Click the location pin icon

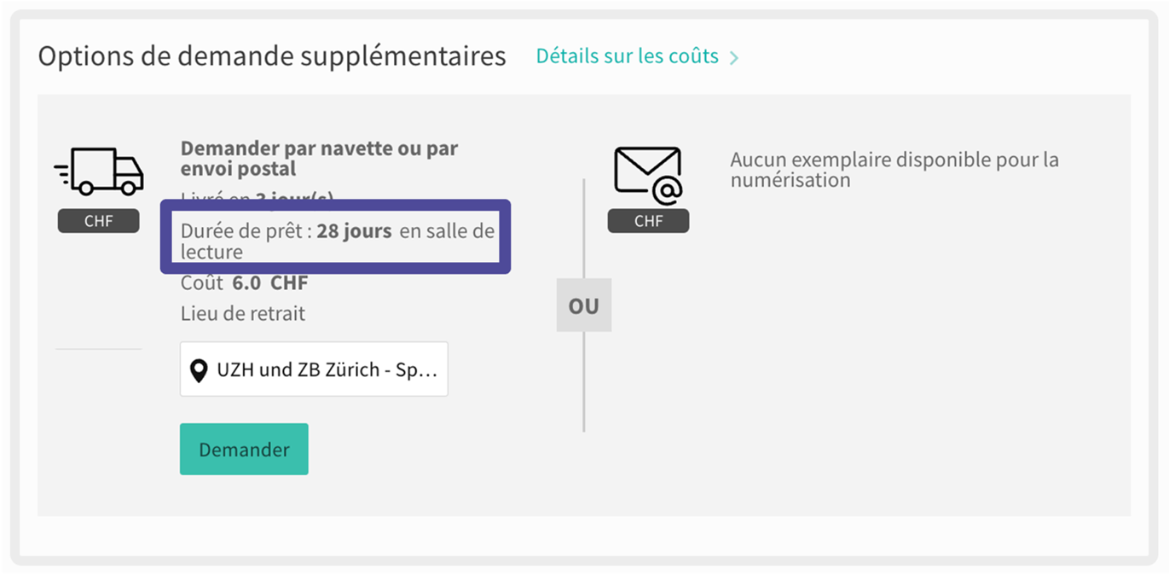tap(199, 370)
